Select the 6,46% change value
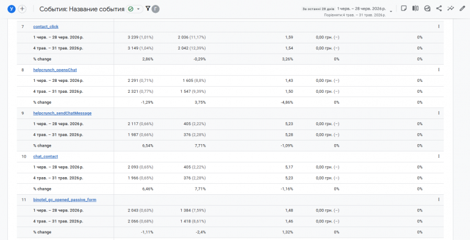Screen dimensions: 470x240 147,189
